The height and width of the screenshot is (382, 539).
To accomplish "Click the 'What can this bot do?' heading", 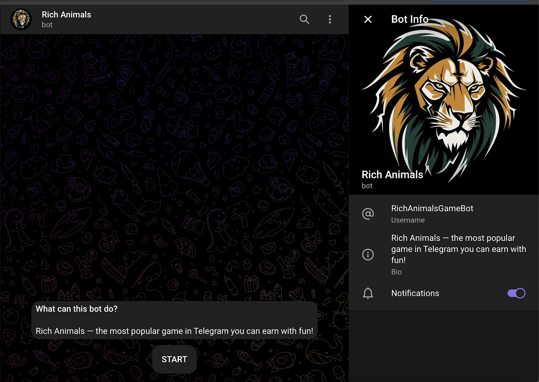I will [x=76, y=309].
